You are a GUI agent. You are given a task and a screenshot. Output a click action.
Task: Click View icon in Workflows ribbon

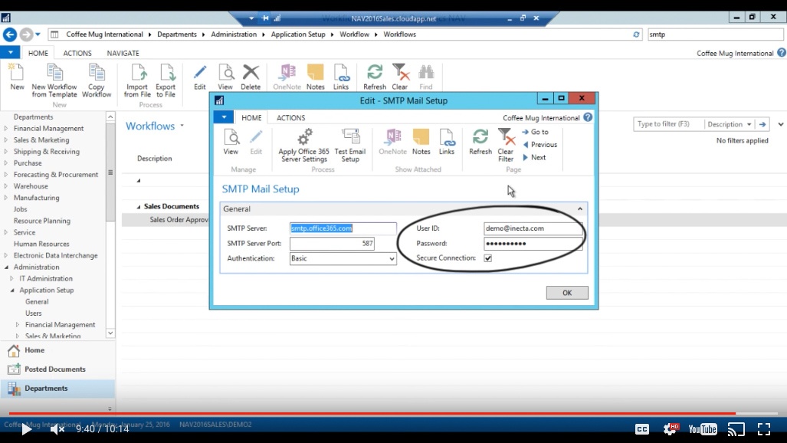coord(225,77)
